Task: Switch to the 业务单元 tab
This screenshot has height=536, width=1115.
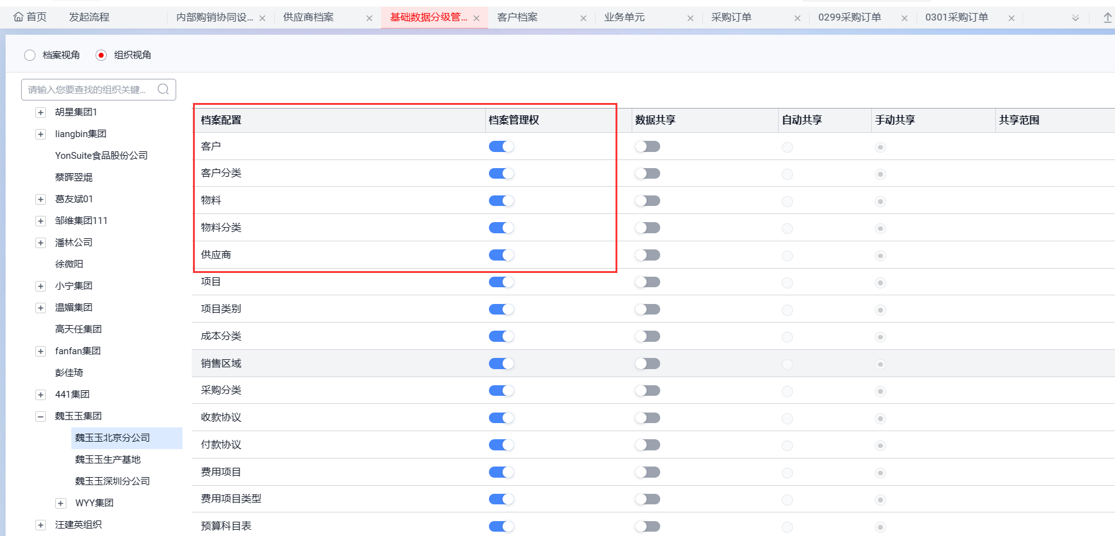Action: [624, 17]
